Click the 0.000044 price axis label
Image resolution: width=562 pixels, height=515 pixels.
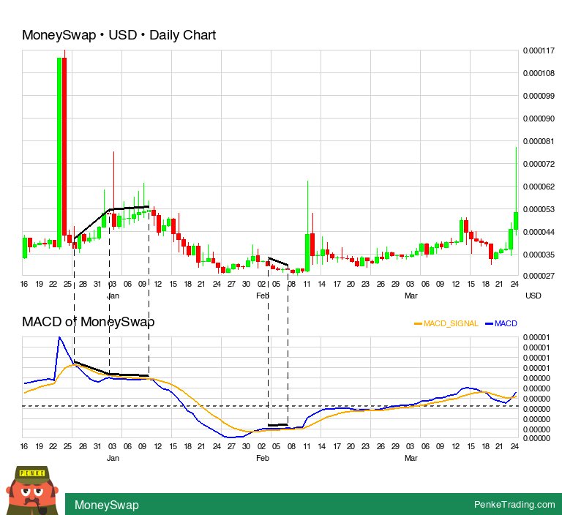pos(539,232)
